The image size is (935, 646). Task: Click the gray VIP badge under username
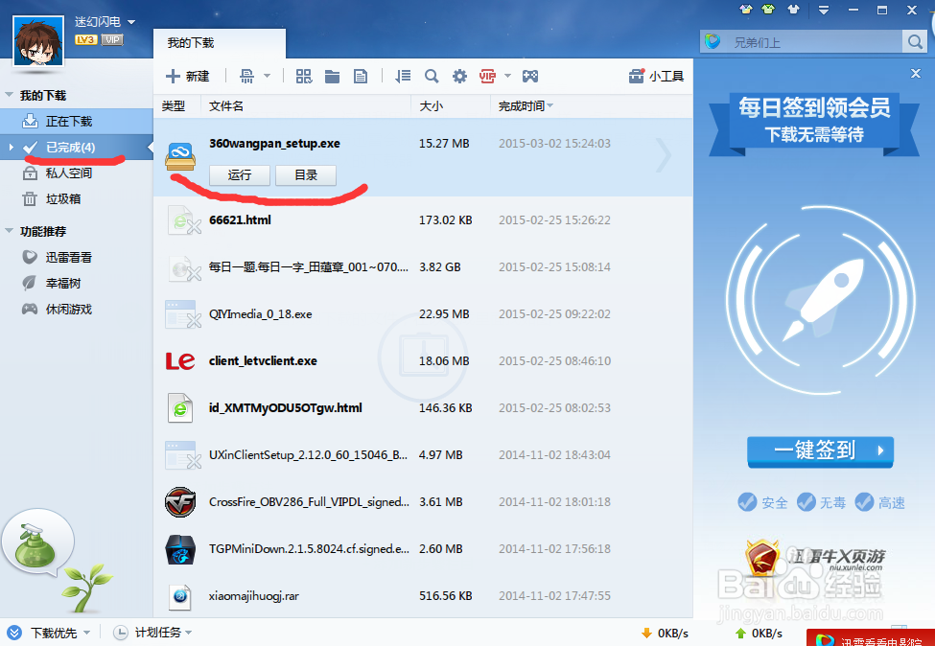pyautogui.click(x=112, y=40)
